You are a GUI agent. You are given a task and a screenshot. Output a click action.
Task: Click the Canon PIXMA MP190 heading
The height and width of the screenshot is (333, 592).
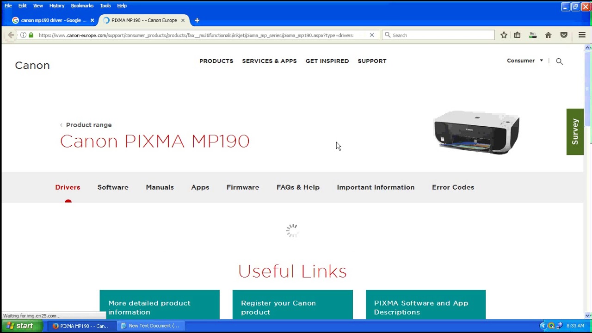coord(154,141)
